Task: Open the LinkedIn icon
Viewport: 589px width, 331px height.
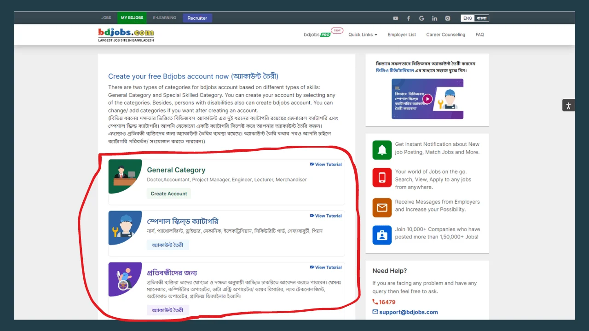Action: coord(434,18)
